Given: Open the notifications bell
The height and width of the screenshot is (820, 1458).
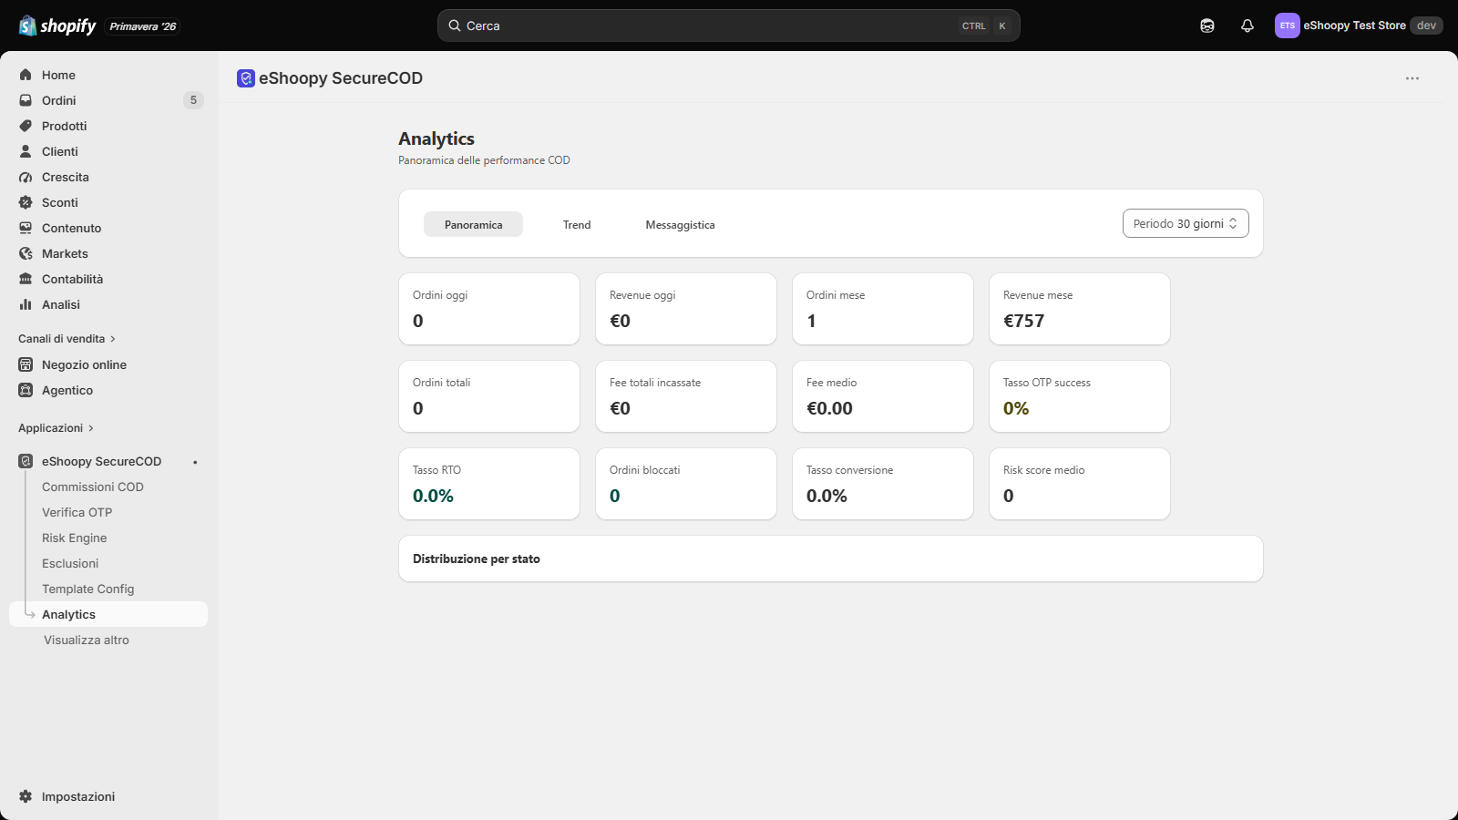Looking at the screenshot, I should tap(1248, 26).
